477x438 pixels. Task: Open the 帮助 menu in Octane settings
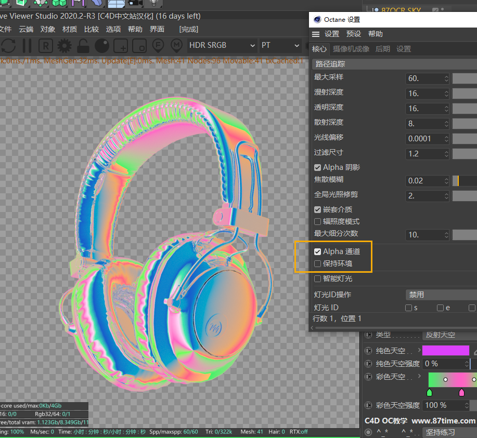pyautogui.click(x=376, y=34)
